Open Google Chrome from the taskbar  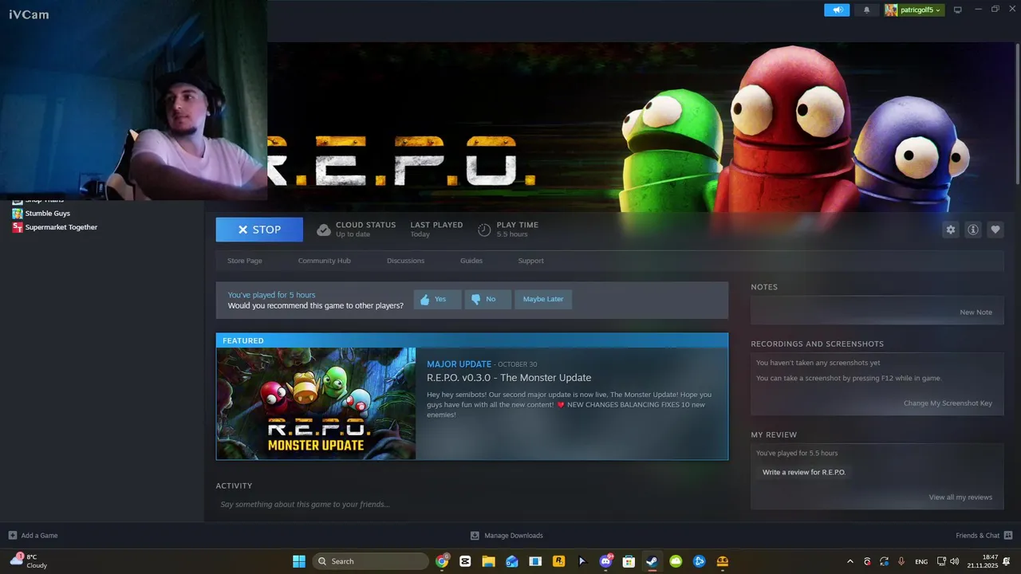[x=443, y=561]
